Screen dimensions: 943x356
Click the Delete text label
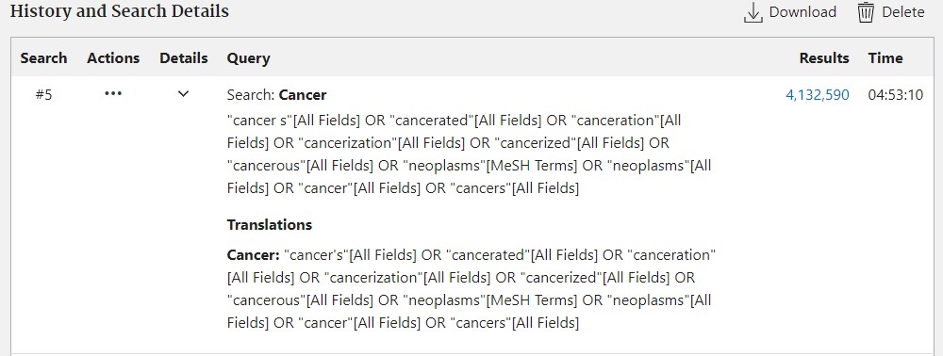(x=902, y=12)
